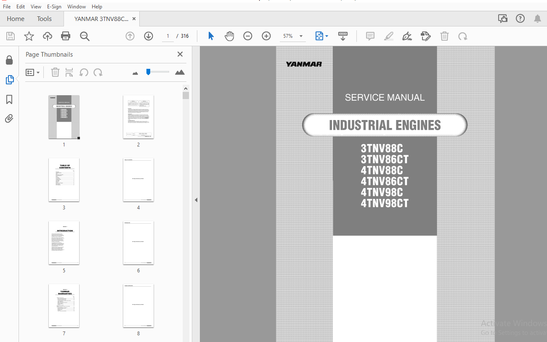Open the E-Sign menu
The image size is (547, 342).
(54, 7)
